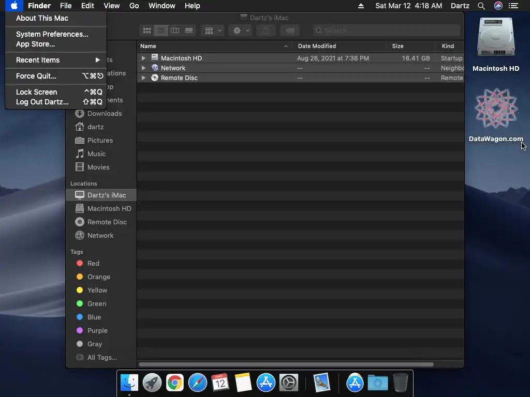Select Macintosh HD in sidebar Locations
Viewport: 530px width, 397px height.
tap(101, 209)
